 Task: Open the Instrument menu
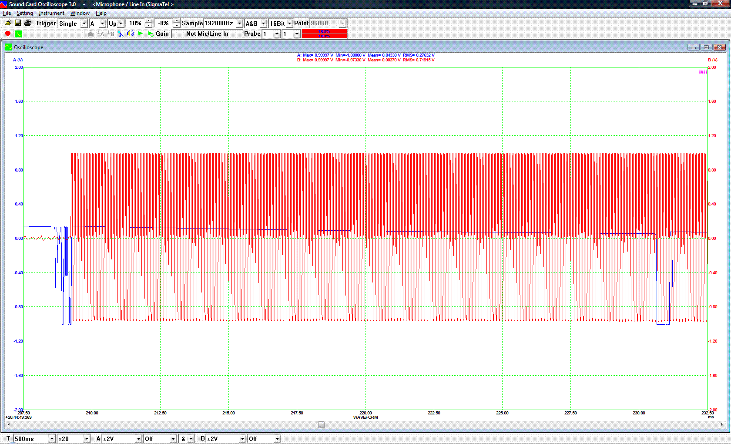[51, 13]
